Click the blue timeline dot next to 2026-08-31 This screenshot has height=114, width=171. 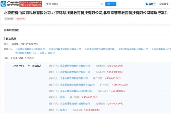coord(29,66)
